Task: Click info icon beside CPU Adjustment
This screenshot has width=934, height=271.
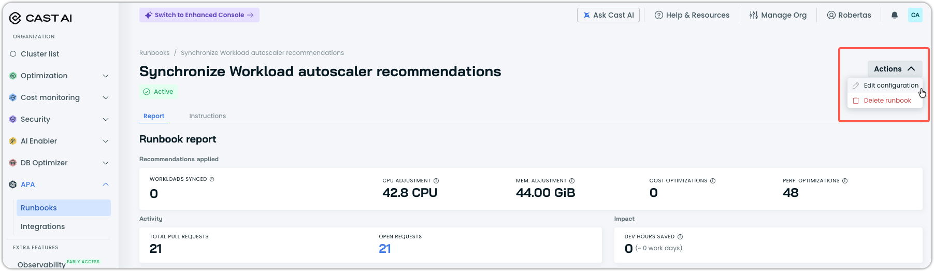Action: 436,181
